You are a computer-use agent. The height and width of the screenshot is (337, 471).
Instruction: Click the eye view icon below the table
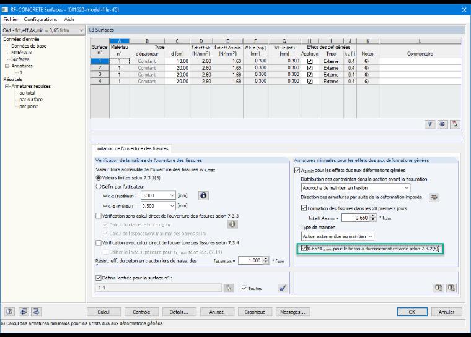(x=442, y=124)
